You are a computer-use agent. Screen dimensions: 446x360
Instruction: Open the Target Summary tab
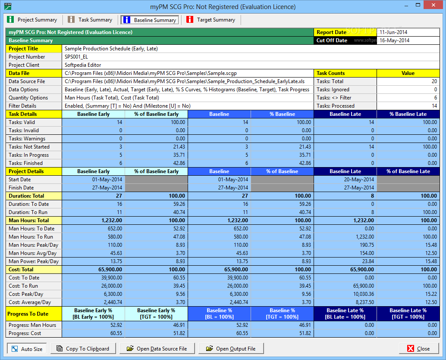tap(211, 19)
